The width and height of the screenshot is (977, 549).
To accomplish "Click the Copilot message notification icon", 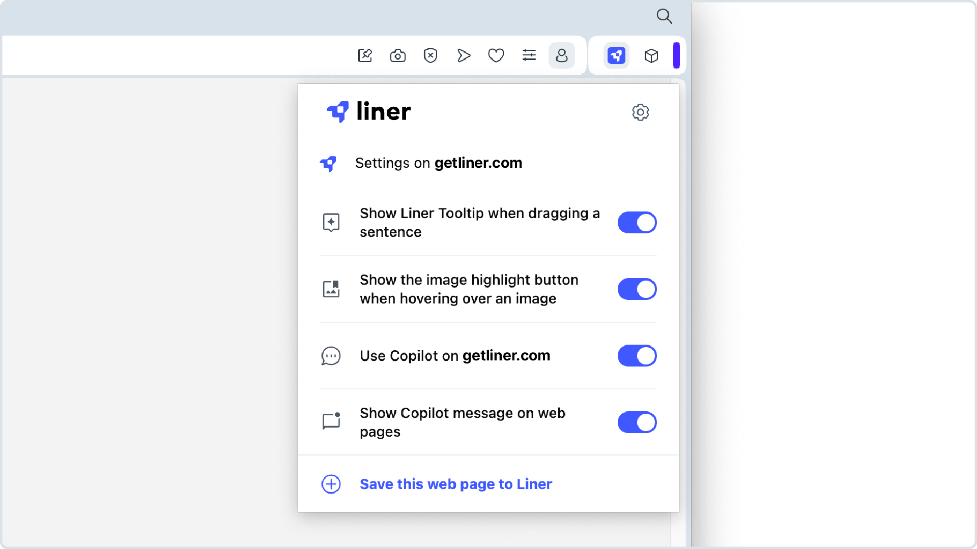I will [331, 421].
